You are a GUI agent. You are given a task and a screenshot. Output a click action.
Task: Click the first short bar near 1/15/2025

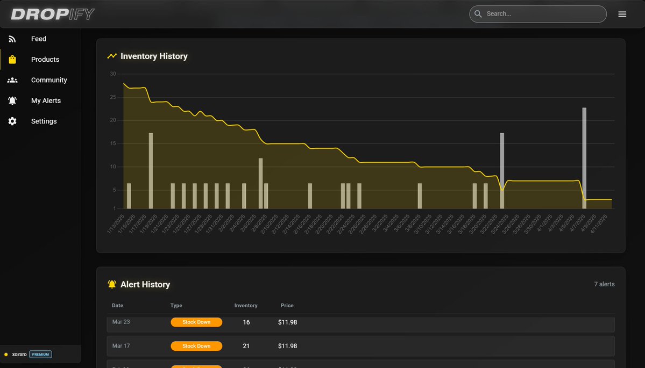click(x=129, y=196)
